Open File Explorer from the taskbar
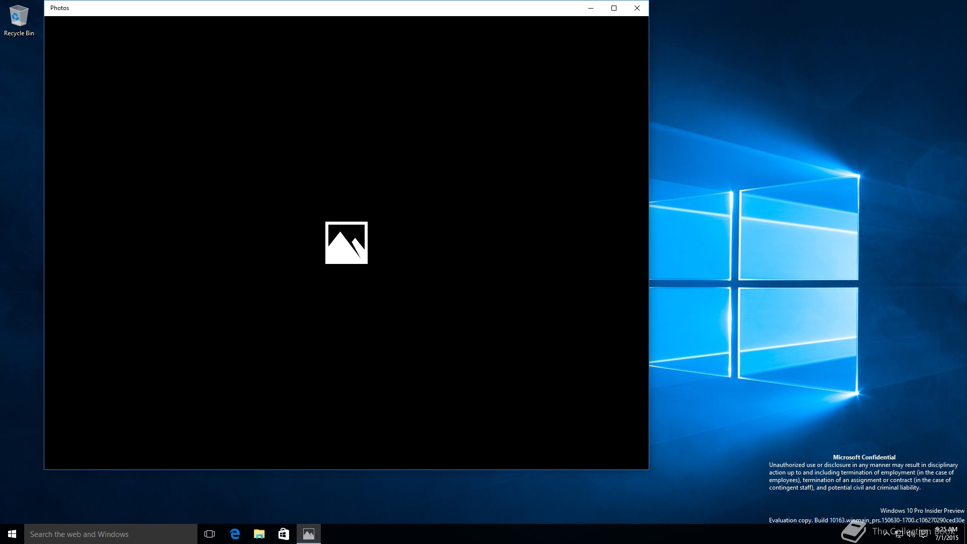 point(259,534)
